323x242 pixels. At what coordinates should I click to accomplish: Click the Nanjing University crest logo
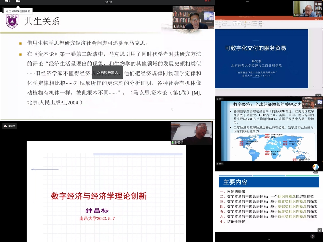(x=12, y=21)
